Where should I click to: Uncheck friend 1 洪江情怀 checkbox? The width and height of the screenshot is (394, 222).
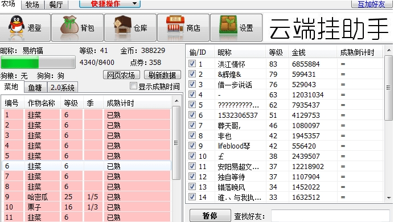click(192, 64)
